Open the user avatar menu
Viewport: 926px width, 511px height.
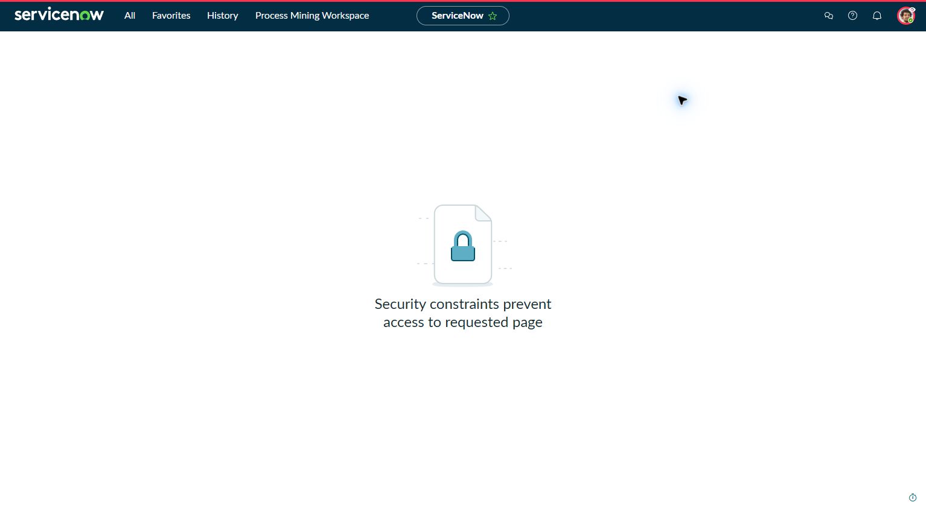tap(906, 16)
